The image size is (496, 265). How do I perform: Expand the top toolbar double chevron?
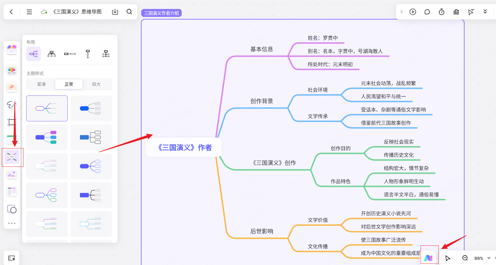pos(485,11)
